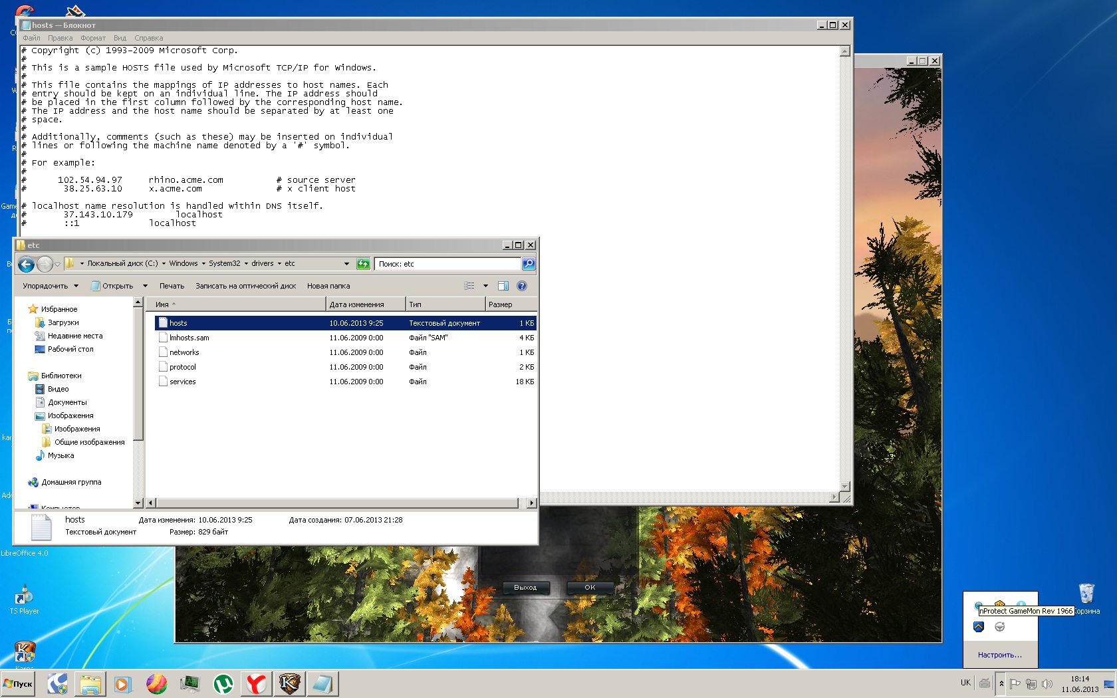Open uTorrent from taskbar
The width and height of the screenshot is (1117, 698).
coord(223,684)
